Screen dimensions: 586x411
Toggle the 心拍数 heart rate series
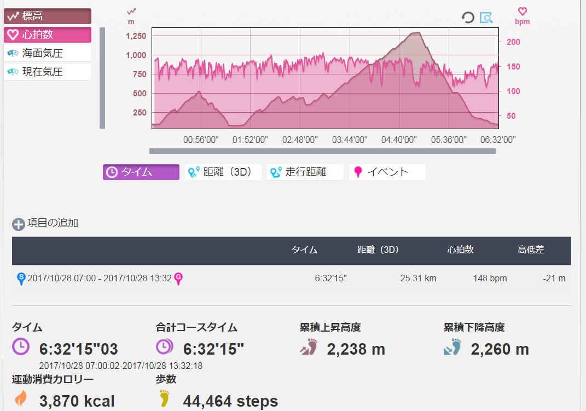click(47, 35)
